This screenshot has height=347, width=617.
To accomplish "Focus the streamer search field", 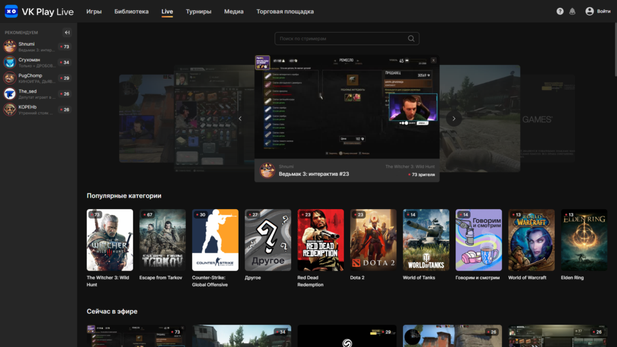I will tap(346, 39).
